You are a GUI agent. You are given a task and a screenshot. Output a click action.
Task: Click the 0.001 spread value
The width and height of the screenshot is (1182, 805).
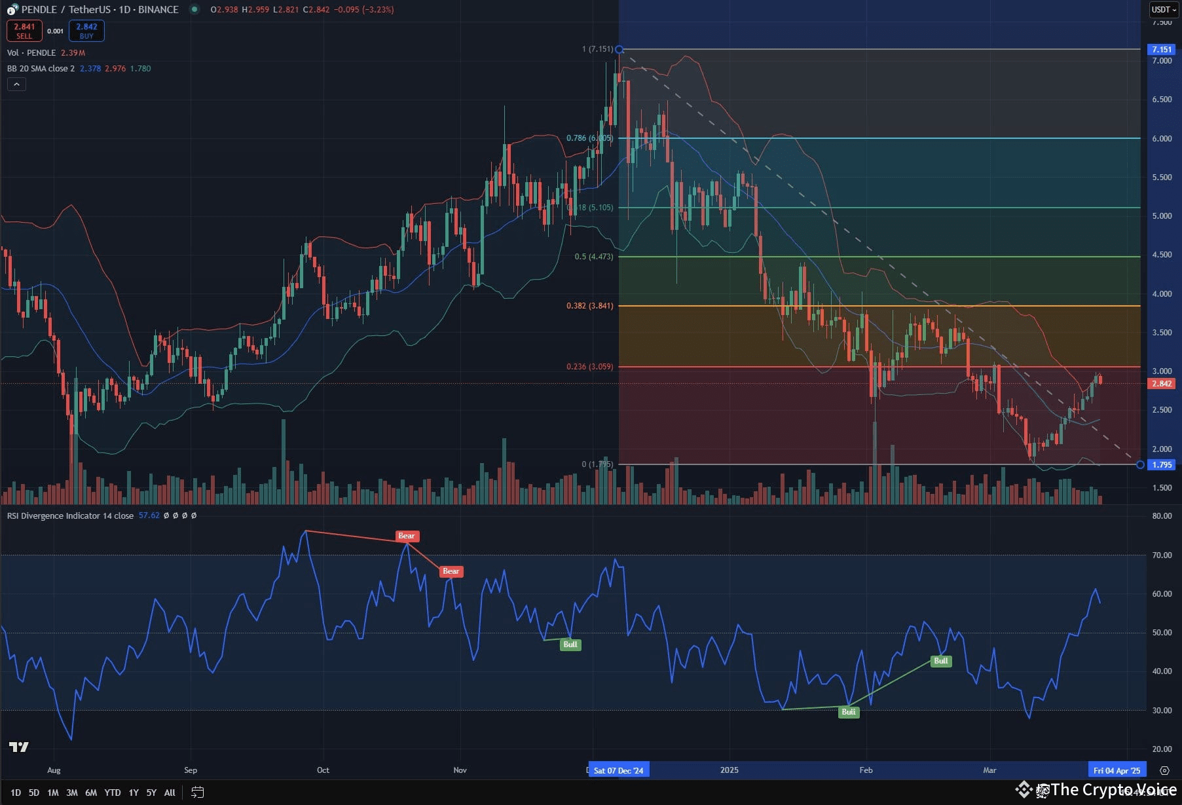pyautogui.click(x=56, y=31)
